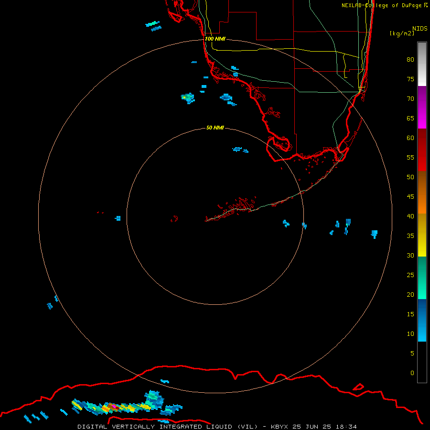Click the 35 value on the color scale
The width and height of the screenshot is (430, 430).
pyautogui.click(x=410, y=236)
